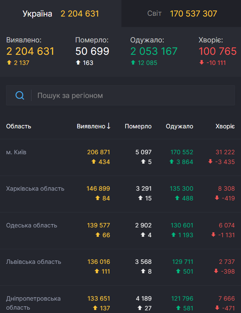
Task: Click the up arrow under Померло showing 163
Action: pyautogui.click(x=79, y=63)
